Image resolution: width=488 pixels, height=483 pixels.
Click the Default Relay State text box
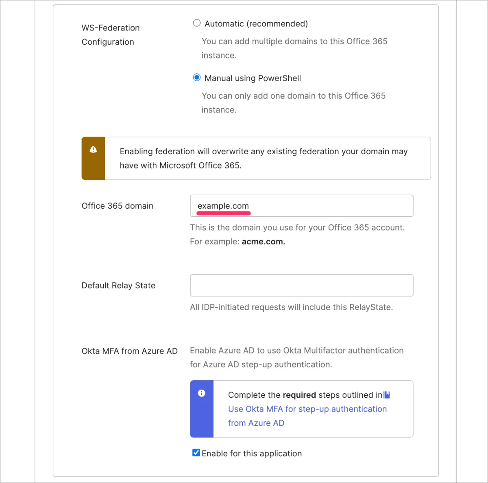pyautogui.click(x=301, y=285)
